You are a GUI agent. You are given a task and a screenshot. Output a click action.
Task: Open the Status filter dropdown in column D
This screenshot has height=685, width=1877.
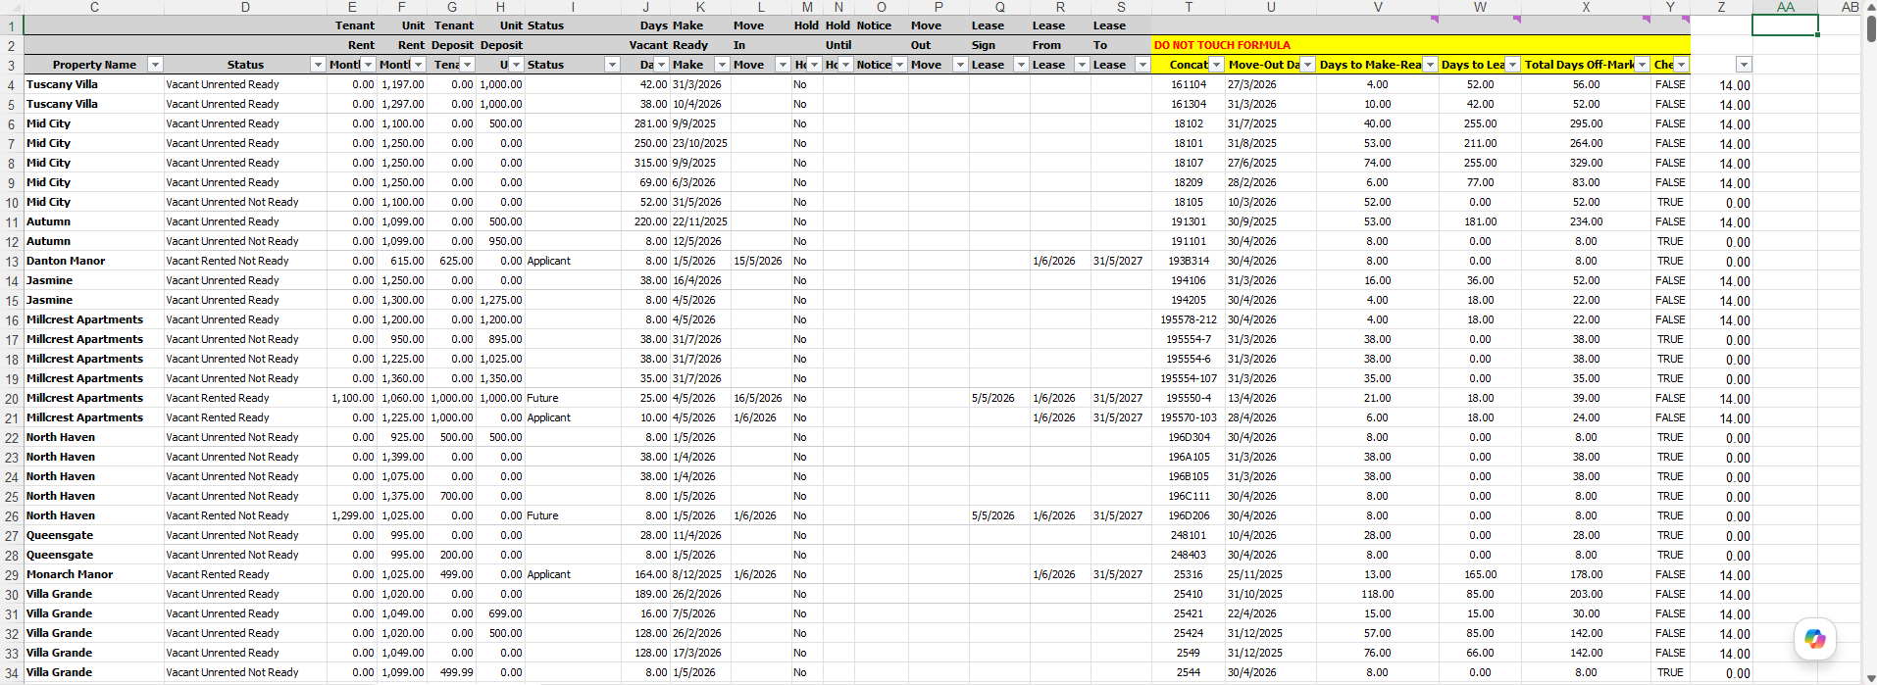(x=318, y=65)
